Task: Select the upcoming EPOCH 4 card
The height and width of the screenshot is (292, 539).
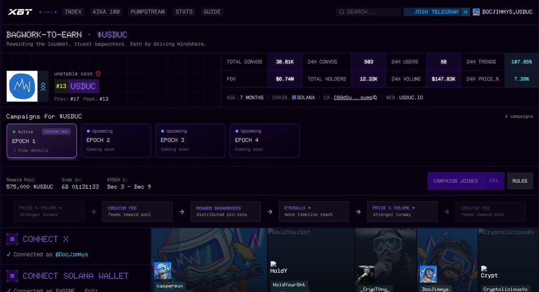Action: (264, 141)
